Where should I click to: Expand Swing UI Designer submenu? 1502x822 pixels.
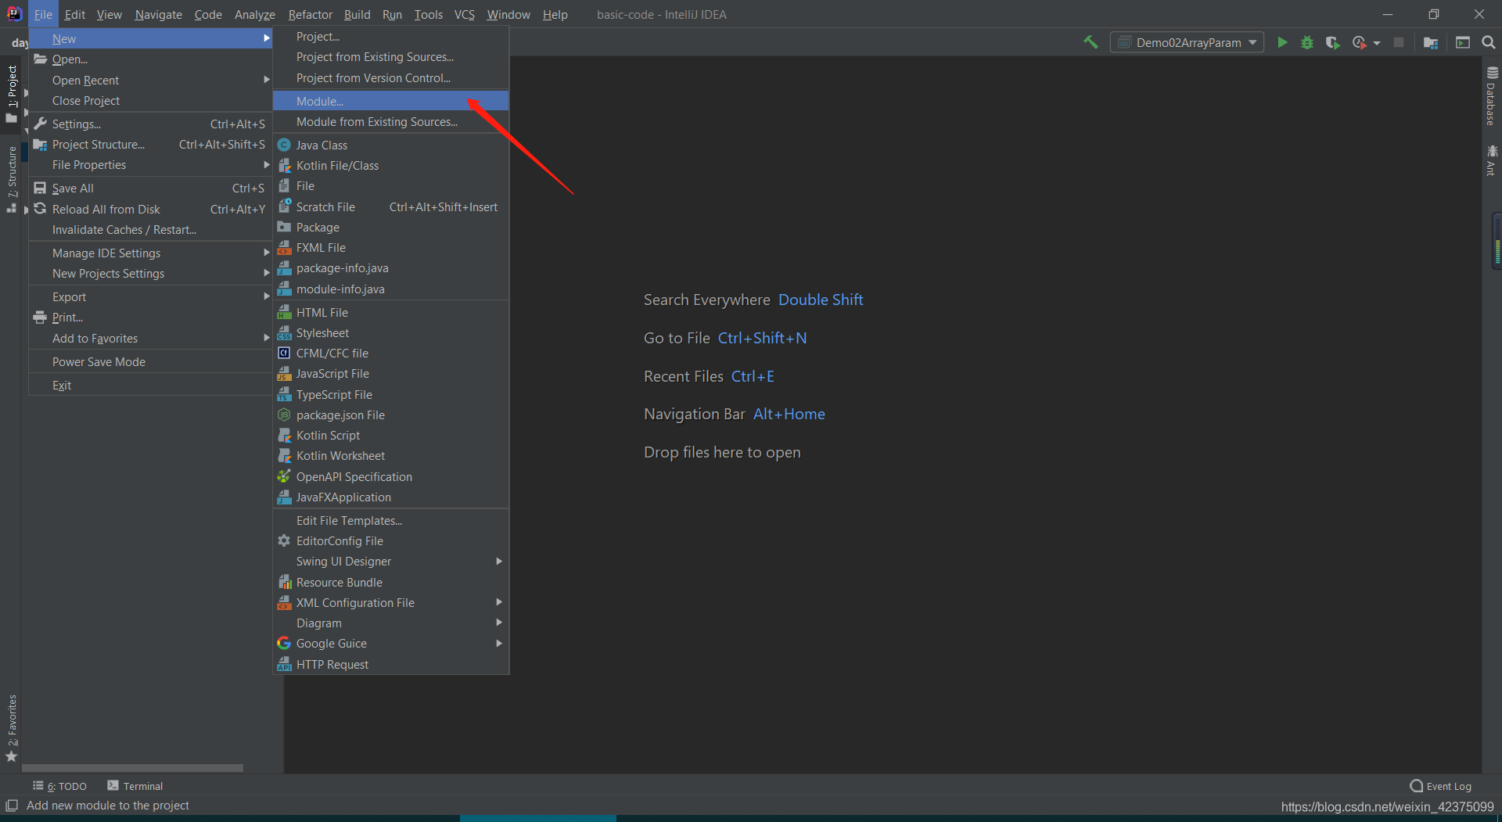click(390, 562)
